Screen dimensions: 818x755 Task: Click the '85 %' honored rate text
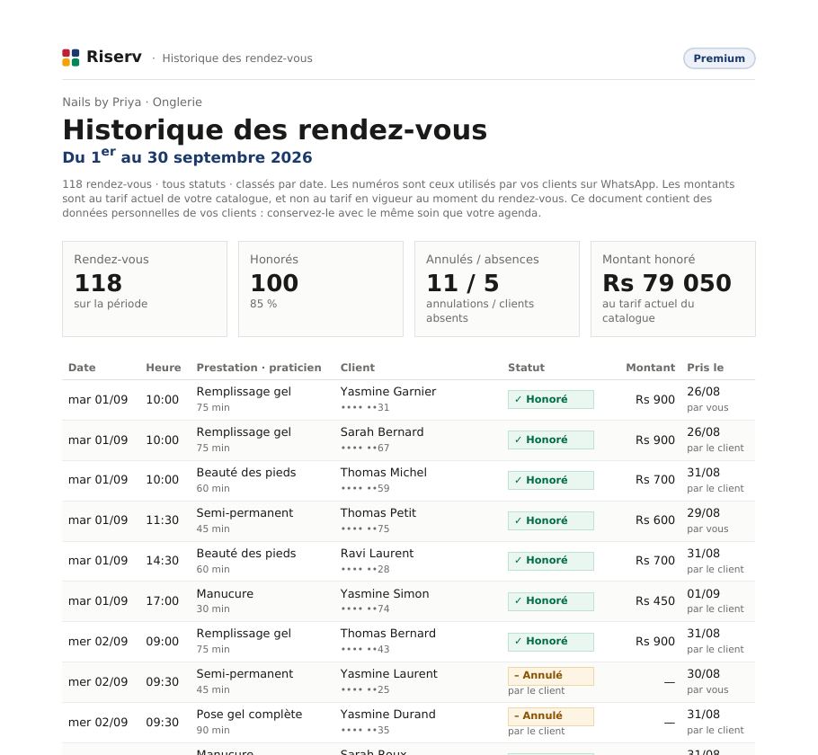pos(263,304)
